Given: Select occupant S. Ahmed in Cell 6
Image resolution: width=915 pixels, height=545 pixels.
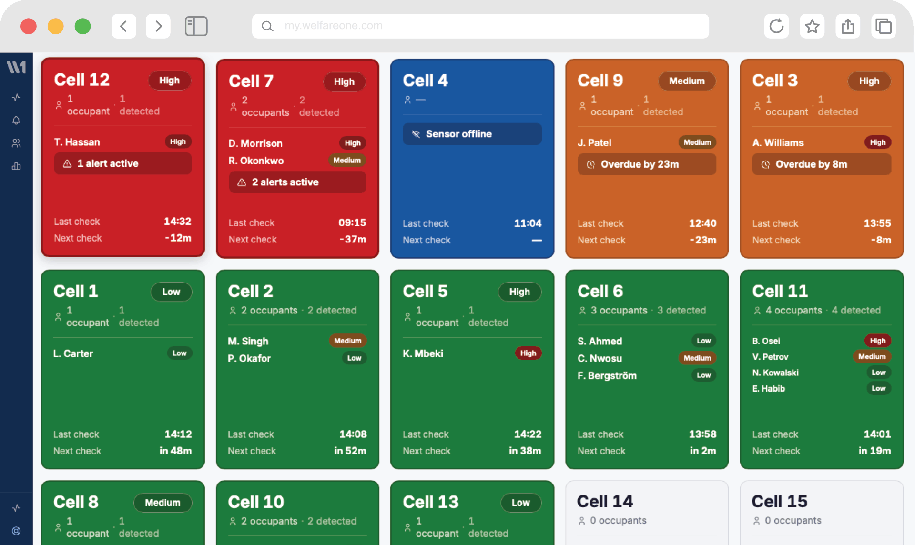Looking at the screenshot, I should [600, 342].
